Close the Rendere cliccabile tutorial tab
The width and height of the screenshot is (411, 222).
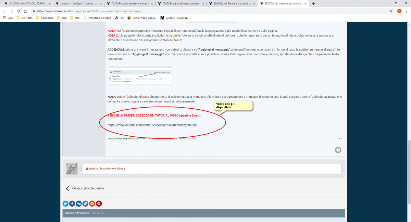click(x=254, y=4)
